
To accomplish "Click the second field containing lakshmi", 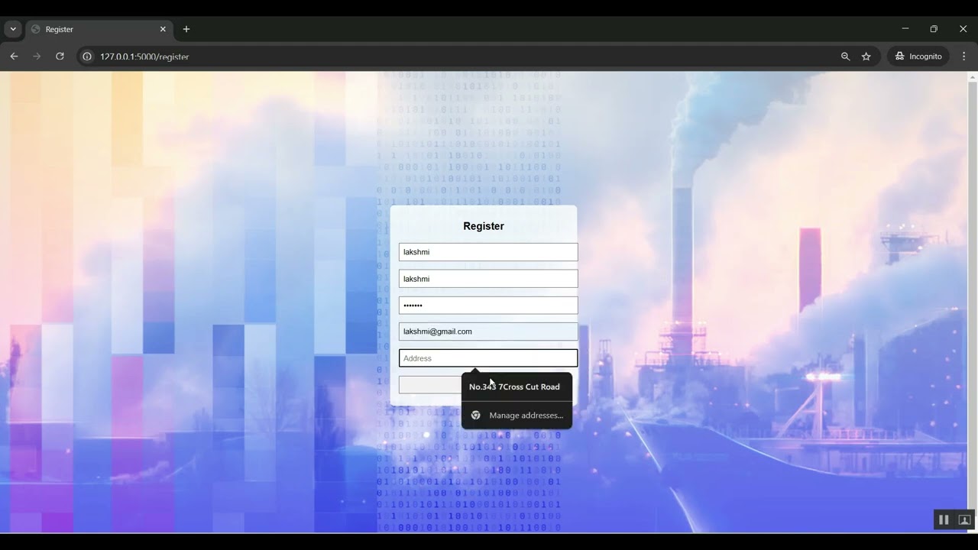I will (488, 279).
